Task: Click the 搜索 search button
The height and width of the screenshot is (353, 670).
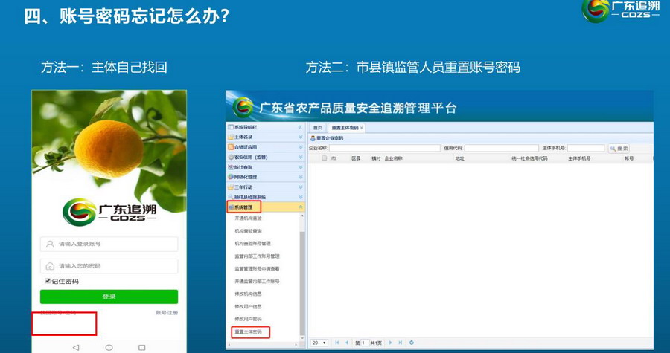Action: [619, 149]
